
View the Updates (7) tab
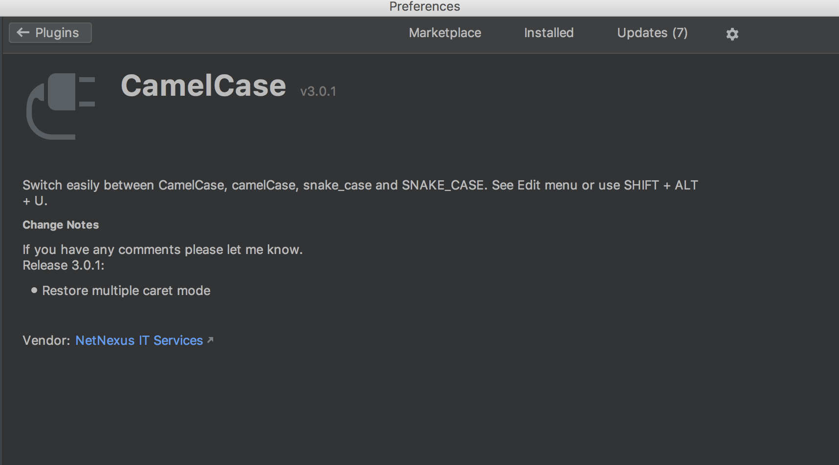coord(652,33)
